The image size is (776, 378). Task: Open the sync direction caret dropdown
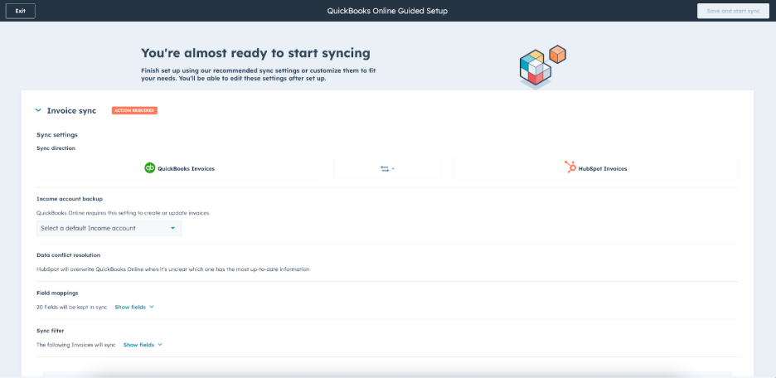coord(393,169)
